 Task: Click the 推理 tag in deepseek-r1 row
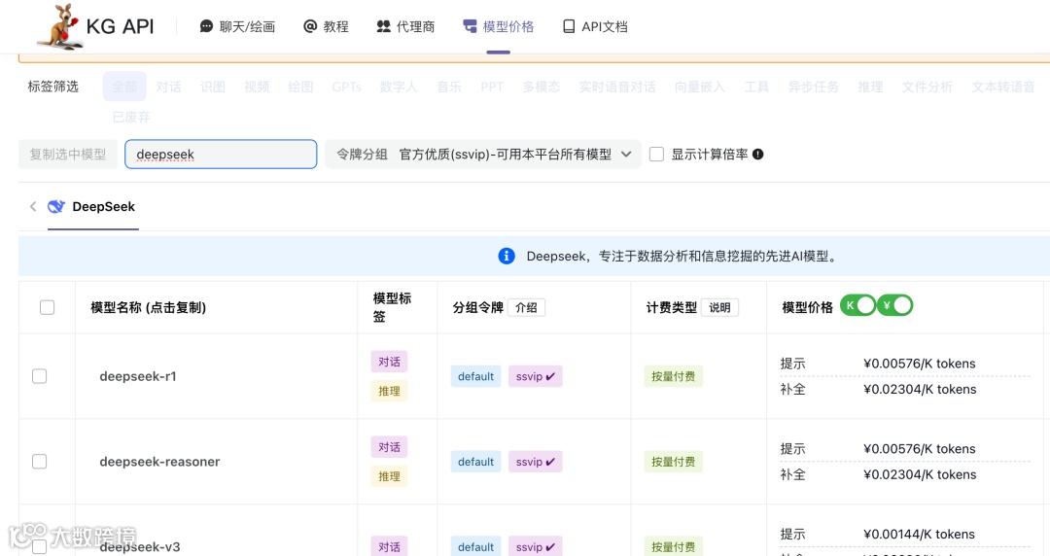(x=389, y=391)
